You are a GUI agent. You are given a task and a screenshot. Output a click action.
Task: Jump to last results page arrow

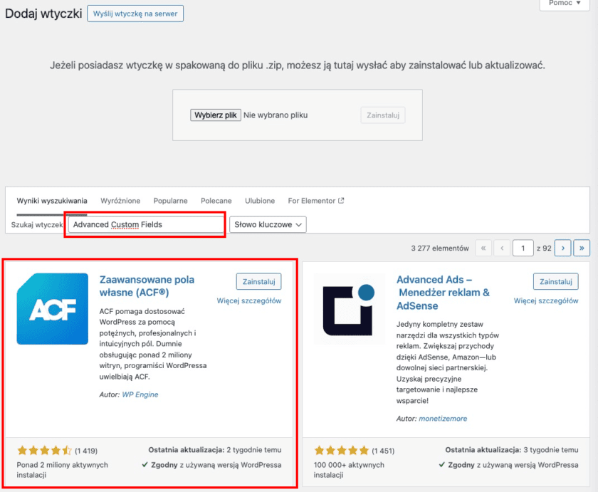click(x=582, y=248)
